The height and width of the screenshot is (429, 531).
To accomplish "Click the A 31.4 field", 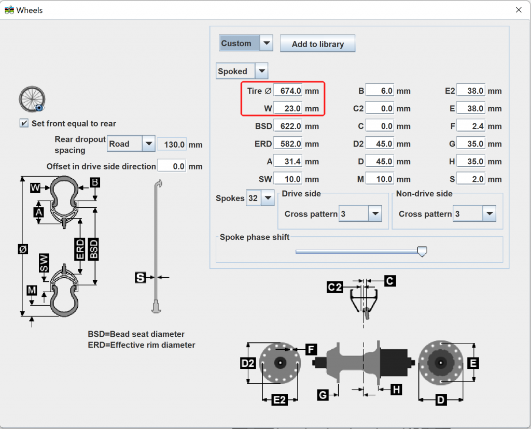I will tap(287, 161).
